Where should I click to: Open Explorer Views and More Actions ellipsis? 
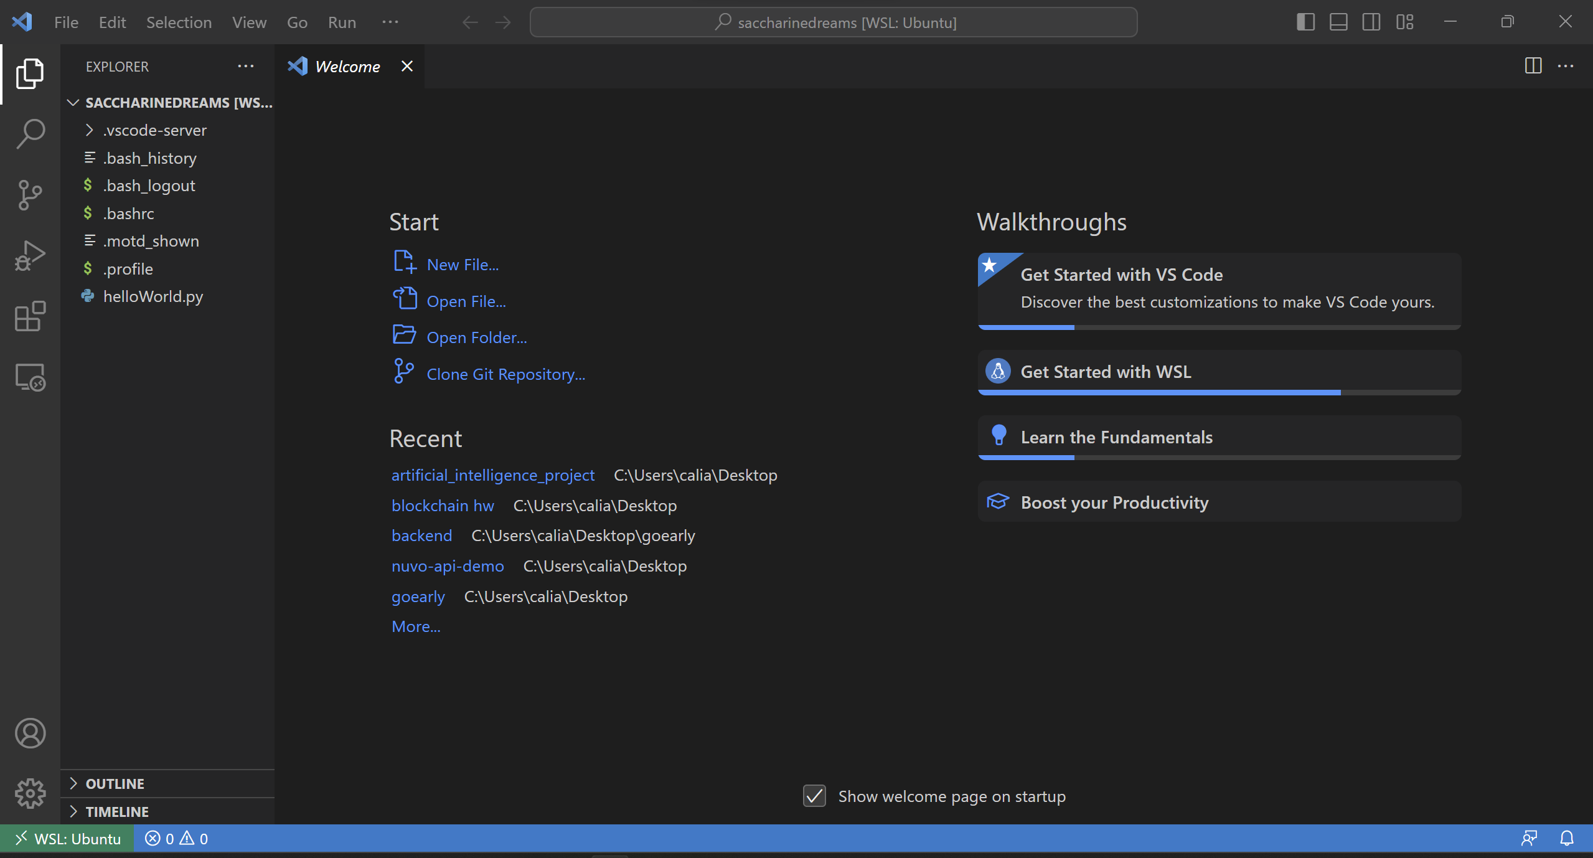point(246,66)
